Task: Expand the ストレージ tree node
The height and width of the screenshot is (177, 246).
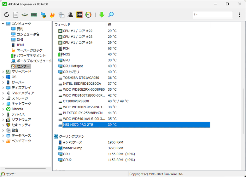Action: point(3,98)
